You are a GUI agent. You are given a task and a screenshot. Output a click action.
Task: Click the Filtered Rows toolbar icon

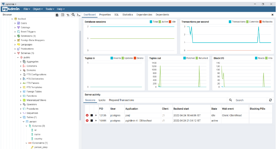pyautogui.click(x=68, y=15)
